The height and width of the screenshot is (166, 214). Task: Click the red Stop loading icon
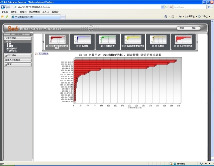[x=171, y=7]
